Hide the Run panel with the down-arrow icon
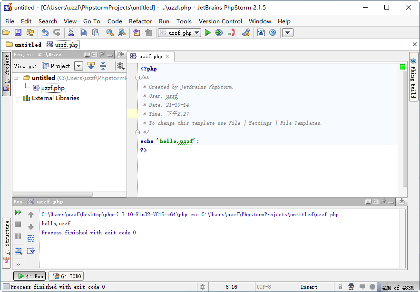 pyautogui.click(x=401, y=201)
